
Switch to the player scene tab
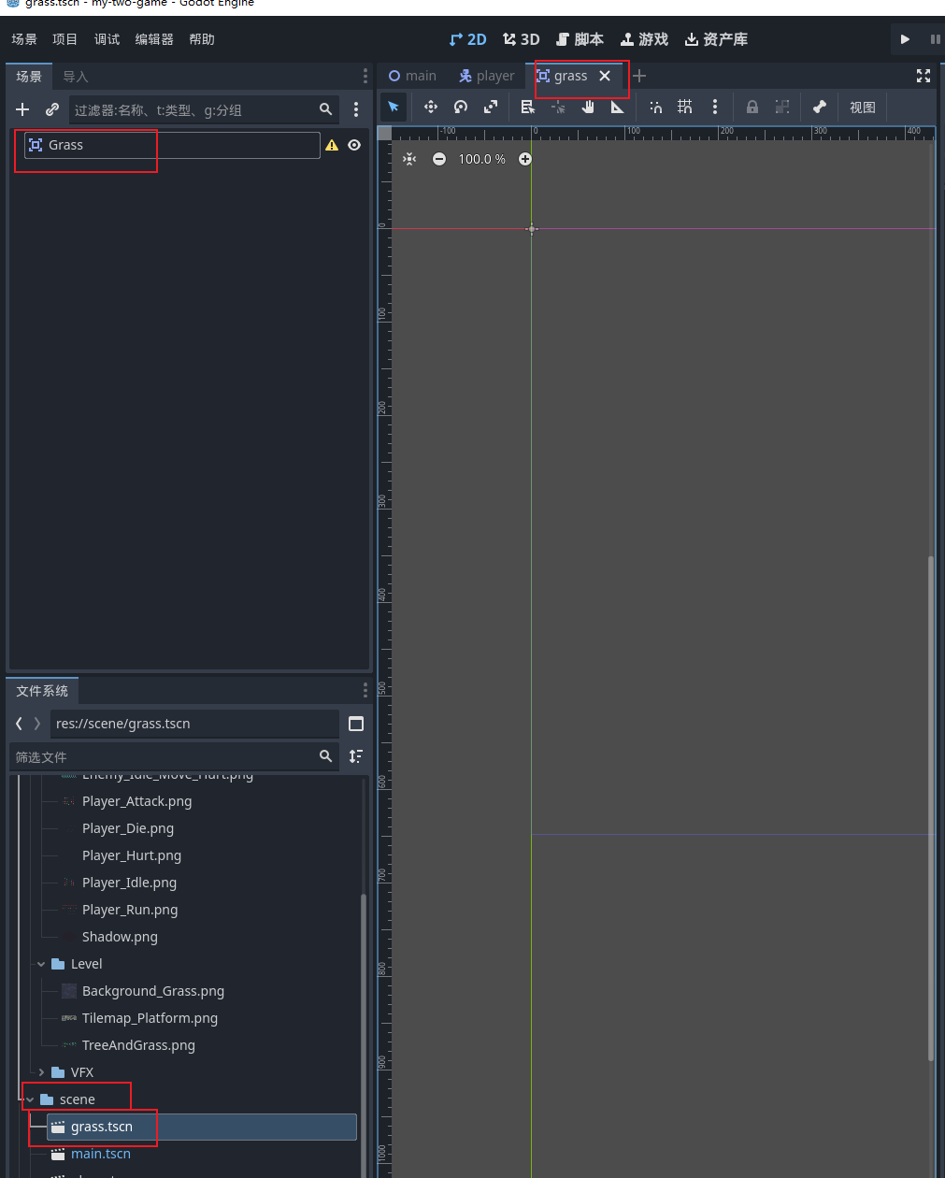(x=487, y=76)
